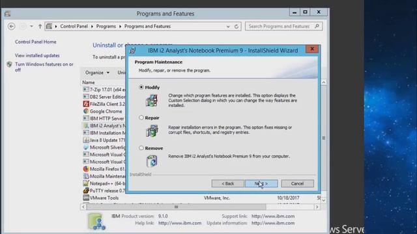Click Programs and Features window system icon

pyautogui.click(x=7, y=14)
